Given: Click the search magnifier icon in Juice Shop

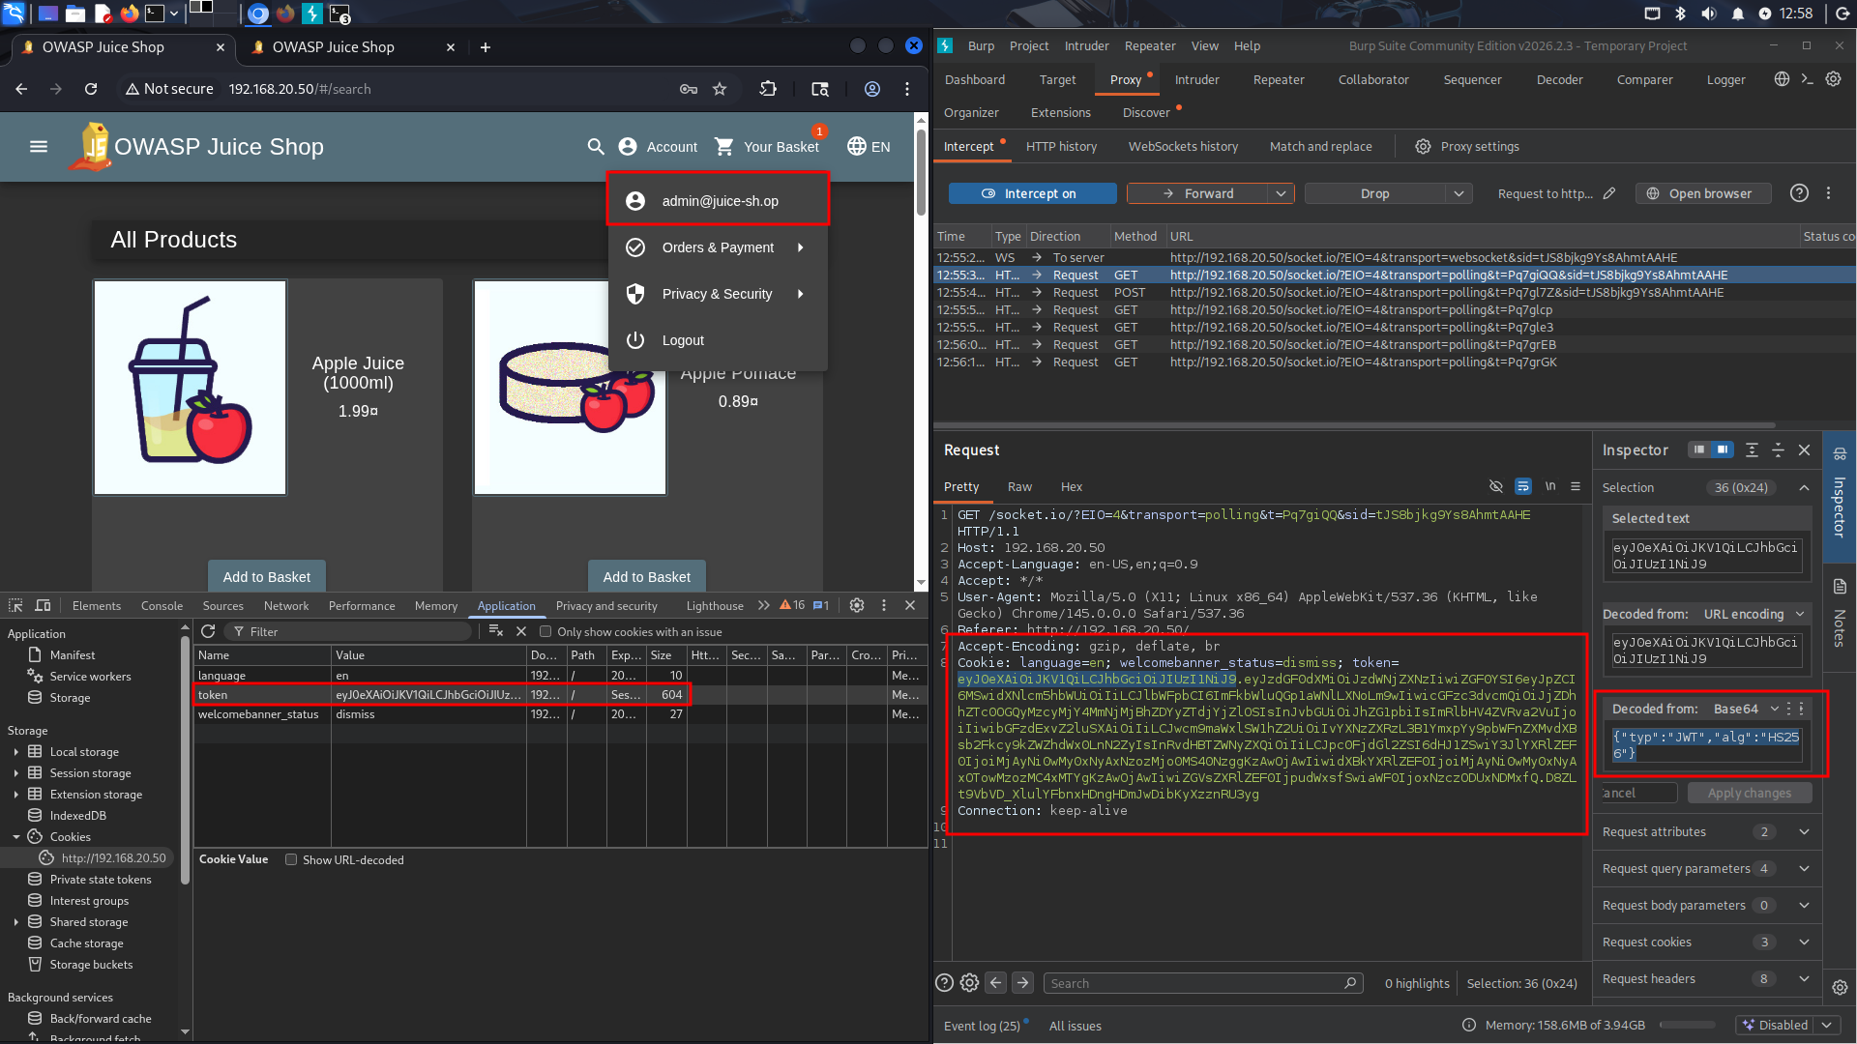Looking at the screenshot, I should coord(595,147).
